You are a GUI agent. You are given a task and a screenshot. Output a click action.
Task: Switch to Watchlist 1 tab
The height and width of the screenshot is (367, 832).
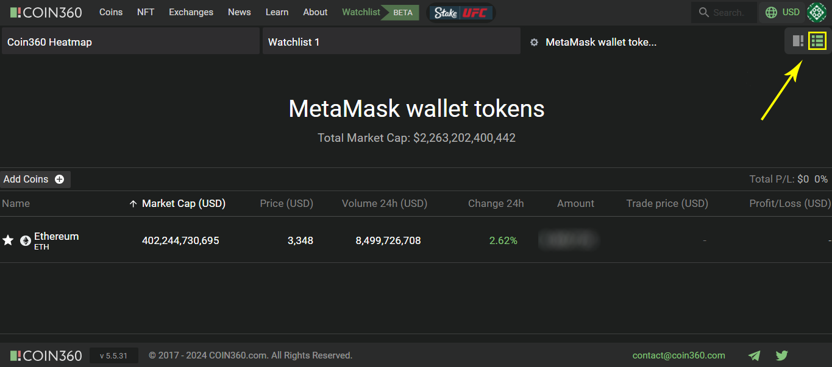tap(391, 41)
